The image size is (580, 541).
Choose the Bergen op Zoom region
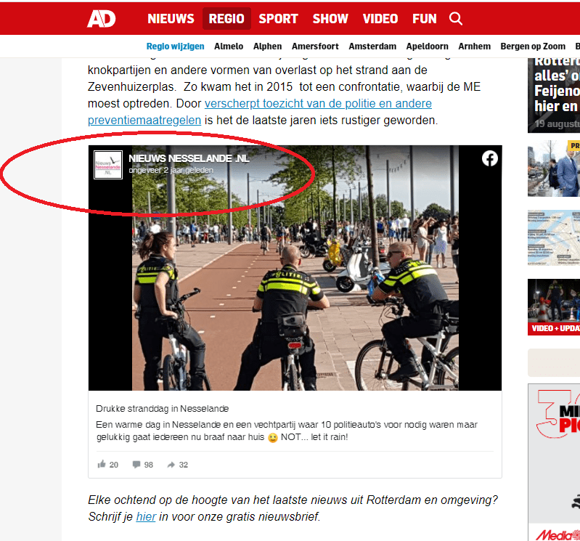[x=533, y=46]
